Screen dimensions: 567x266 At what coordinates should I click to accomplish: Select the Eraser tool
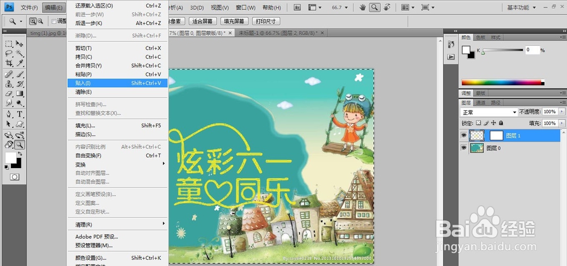[x=9, y=93]
